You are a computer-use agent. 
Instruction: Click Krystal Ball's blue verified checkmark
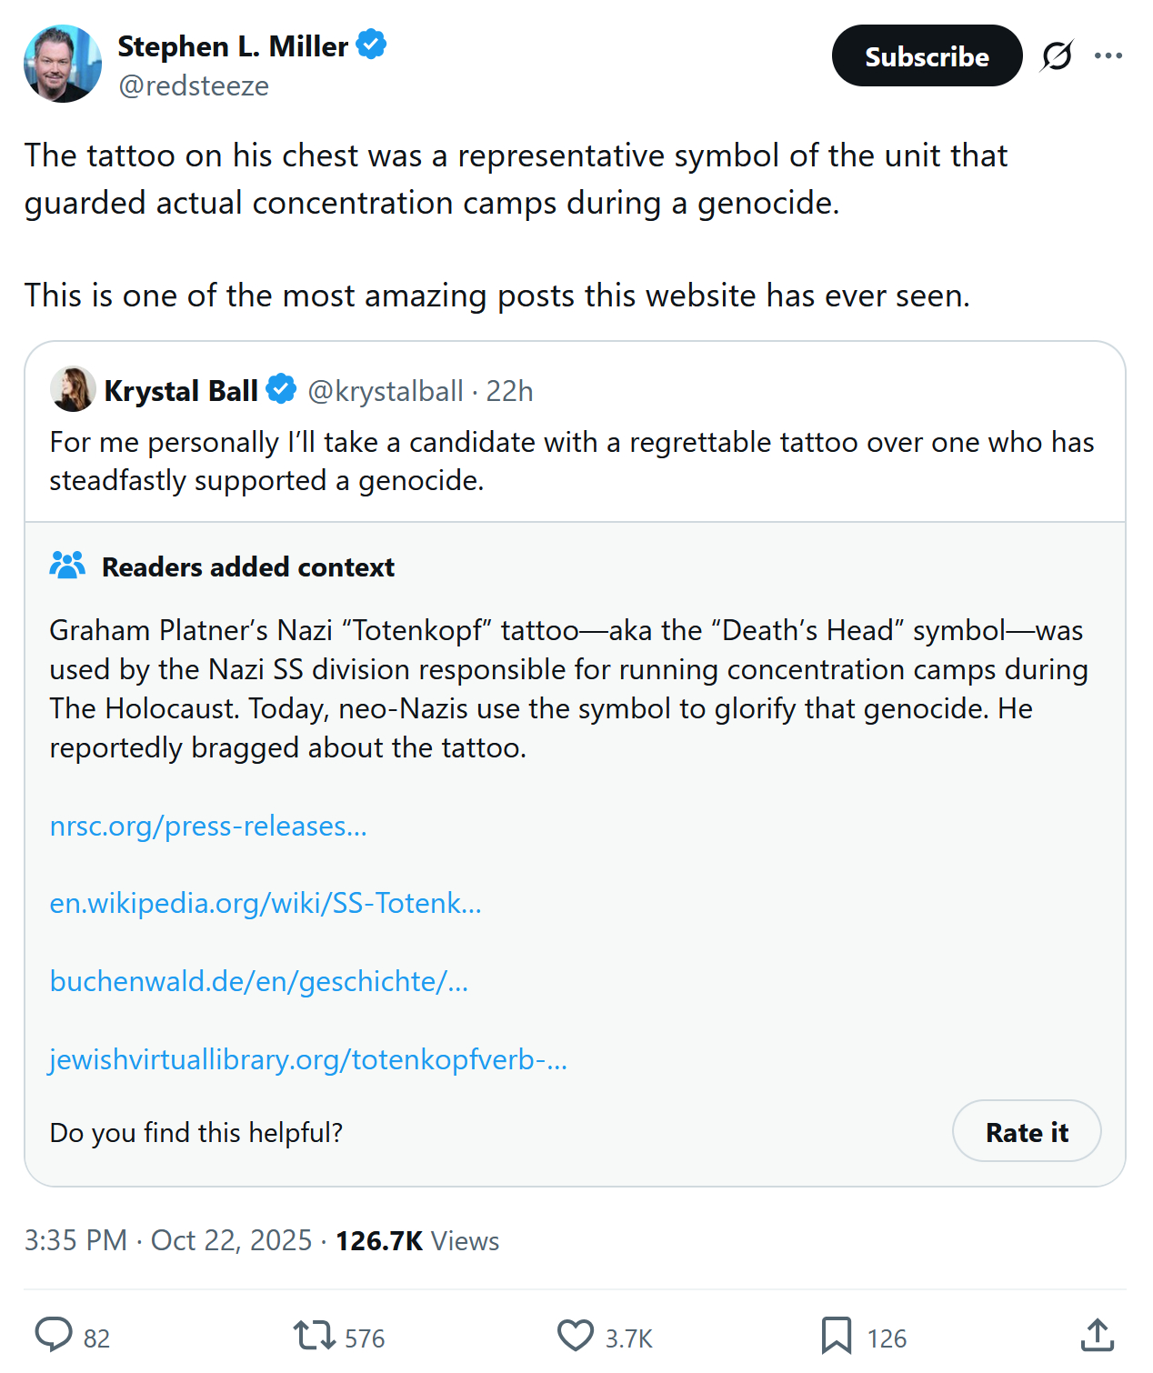pos(281,389)
